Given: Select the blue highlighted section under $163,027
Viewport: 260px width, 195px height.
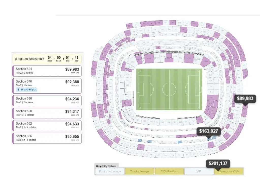Looking at the screenshot, I should click(x=209, y=138).
